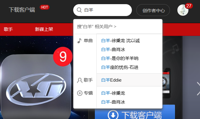Click the music note 单曲 icon
The height and width of the screenshot is (119, 200).
coord(79,41)
